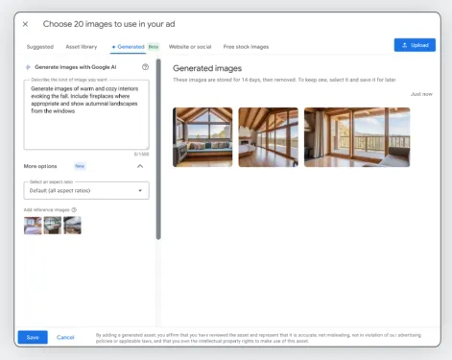The width and height of the screenshot is (452, 360).
Task: Go to Free stock images tab
Action: [x=246, y=47]
